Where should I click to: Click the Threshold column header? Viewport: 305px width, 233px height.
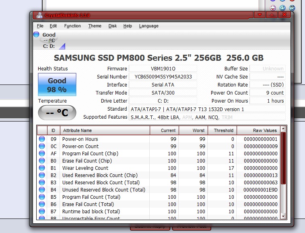222,130
